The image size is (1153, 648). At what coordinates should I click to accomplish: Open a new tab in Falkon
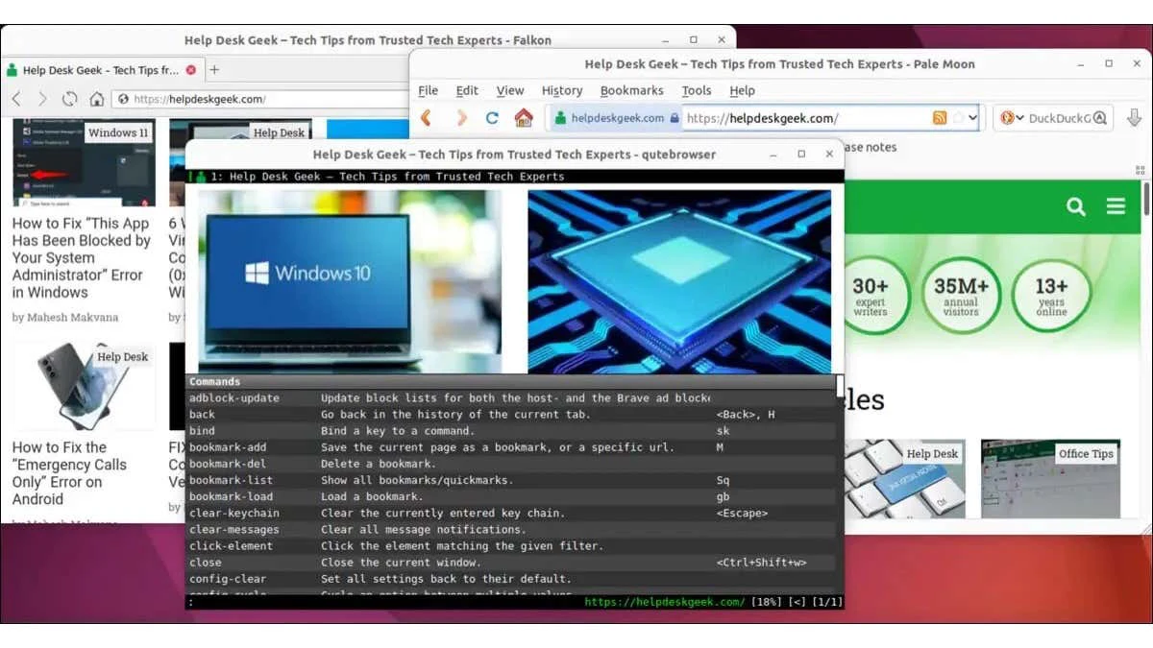[214, 70]
